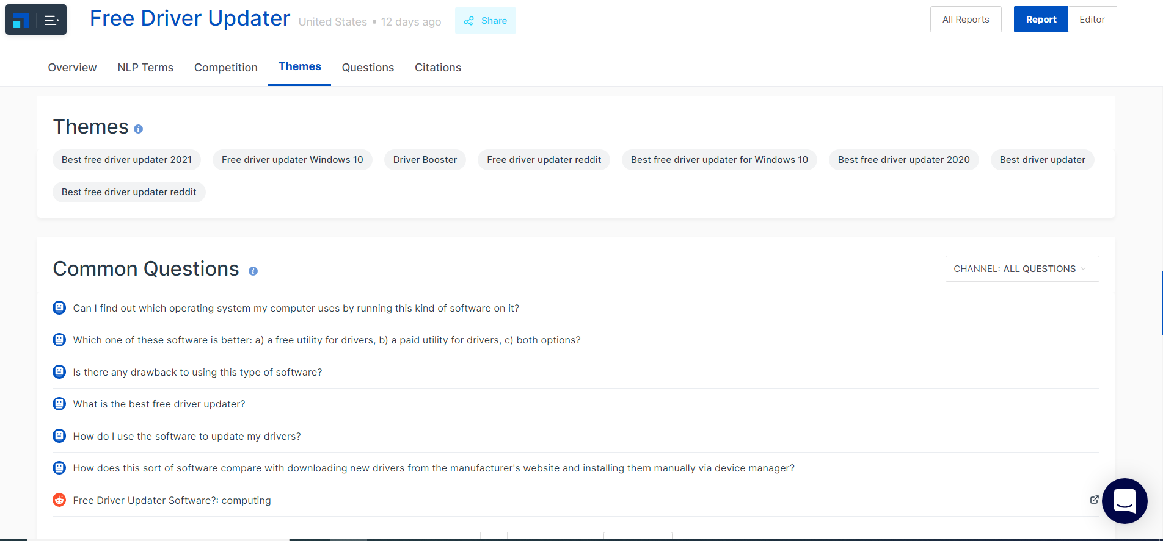
Task: Open the sidebar menu toggle icon
Action: pyautogui.click(x=51, y=21)
